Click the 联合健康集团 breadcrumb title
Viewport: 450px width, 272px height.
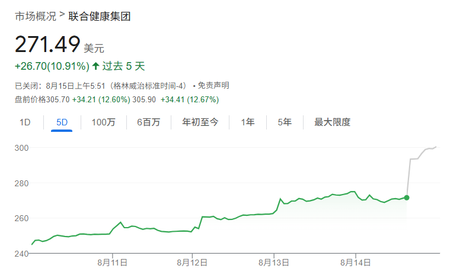point(99,17)
